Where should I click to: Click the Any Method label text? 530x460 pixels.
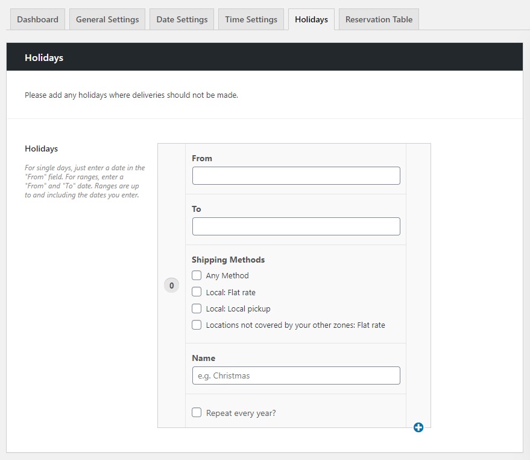[x=227, y=276]
